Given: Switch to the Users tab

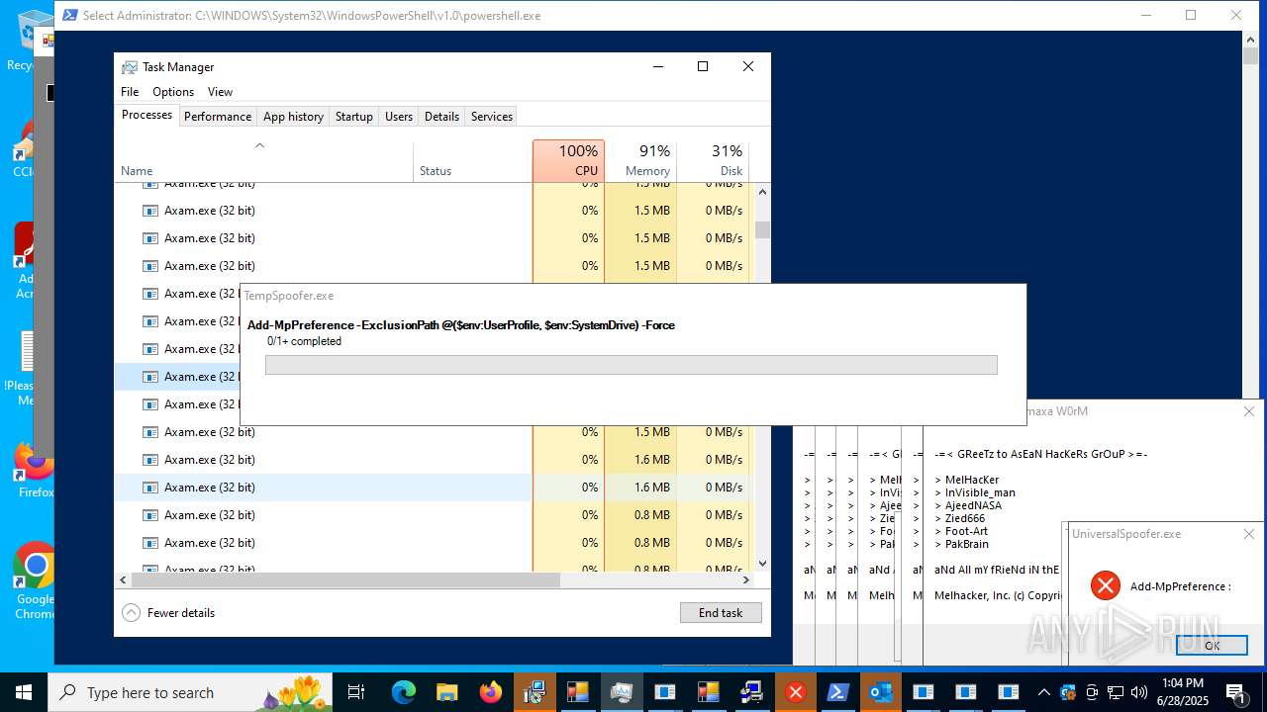Looking at the screenshot, I should (x=399, y=117).
